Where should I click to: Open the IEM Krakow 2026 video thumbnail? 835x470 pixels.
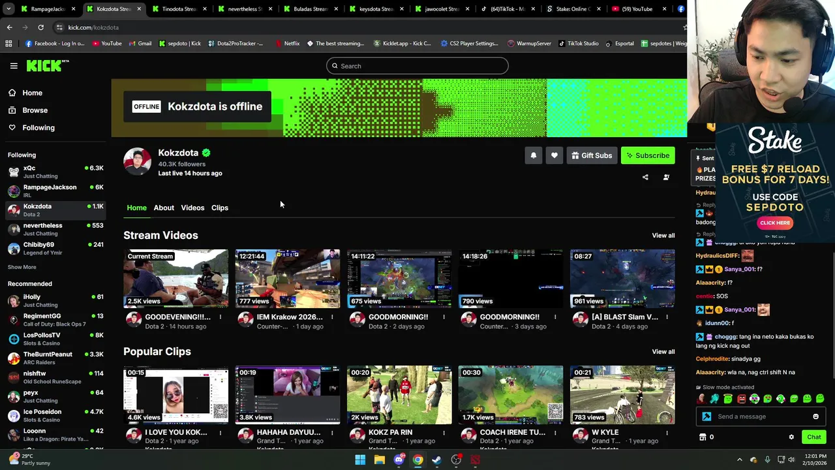pyautogui.click(x=288, y=278)
